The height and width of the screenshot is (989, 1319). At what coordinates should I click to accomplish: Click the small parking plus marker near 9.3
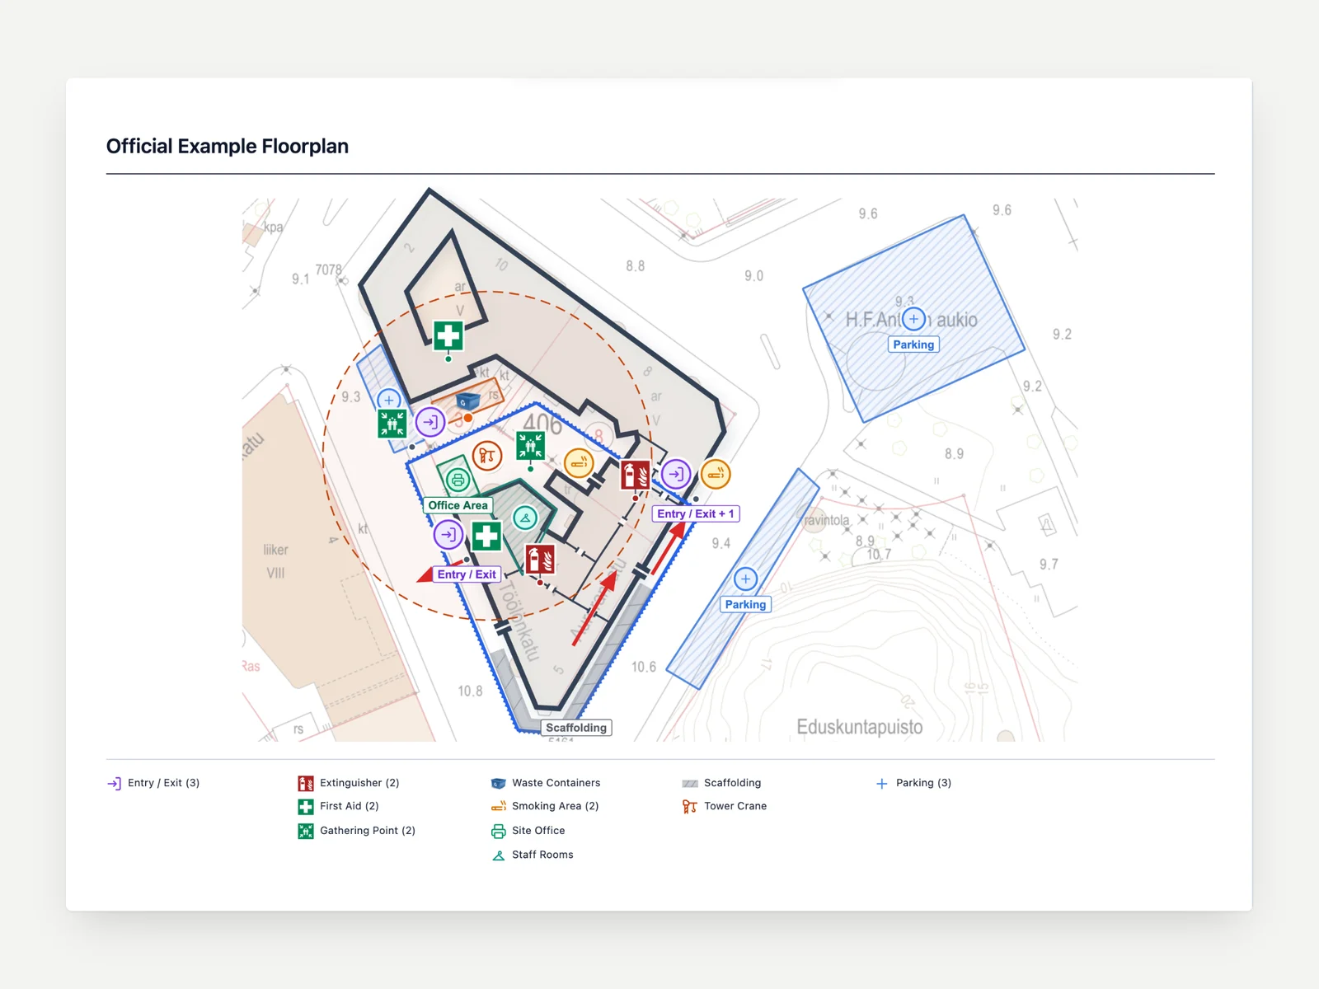388,400
